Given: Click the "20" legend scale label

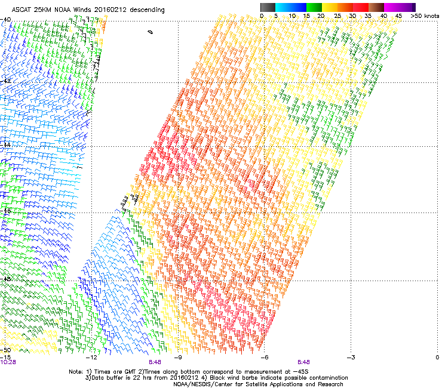Looking at the screenshot, I should tap(321, 16).
